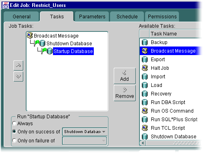The height and width of the screenshot is (153, 203).
Task: Click the Recovery task database icon
Action: 145,94
